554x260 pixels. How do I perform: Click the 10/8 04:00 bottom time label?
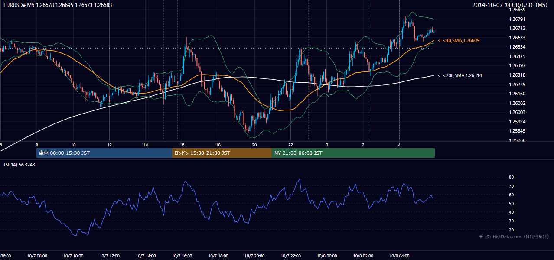399,256
